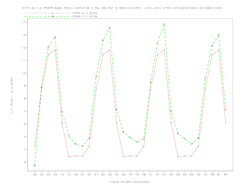Click red O.O_MEAN plus marker at hour 15
The height and width of the screenshot is (190, 246).
pos(69,156)
